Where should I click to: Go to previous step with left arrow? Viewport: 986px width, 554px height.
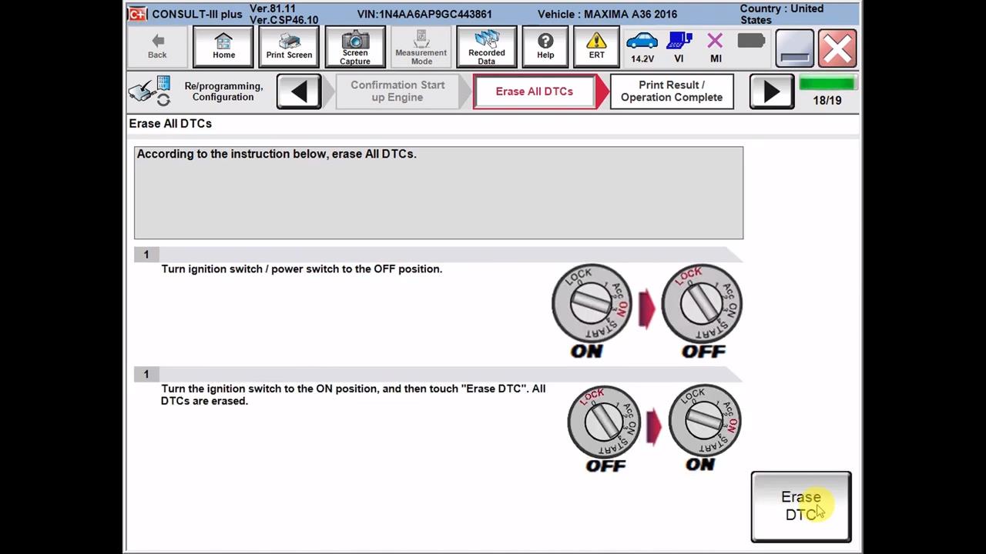[x=299, y=92]
